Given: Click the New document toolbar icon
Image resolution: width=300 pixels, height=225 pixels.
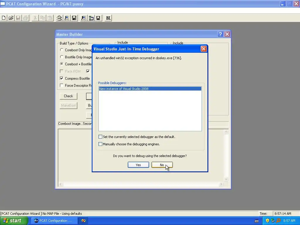Looking at the screenshot, I should 4,18.
